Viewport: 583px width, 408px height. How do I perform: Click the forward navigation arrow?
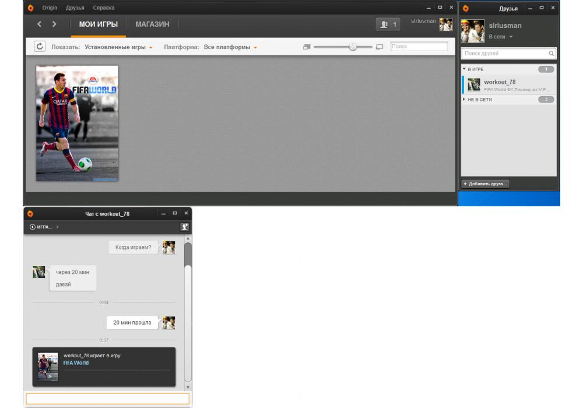click(x=54, y=24)
